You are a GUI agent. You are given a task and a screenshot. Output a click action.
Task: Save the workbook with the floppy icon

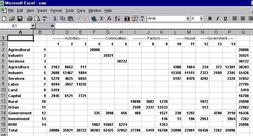click(20, 19)
